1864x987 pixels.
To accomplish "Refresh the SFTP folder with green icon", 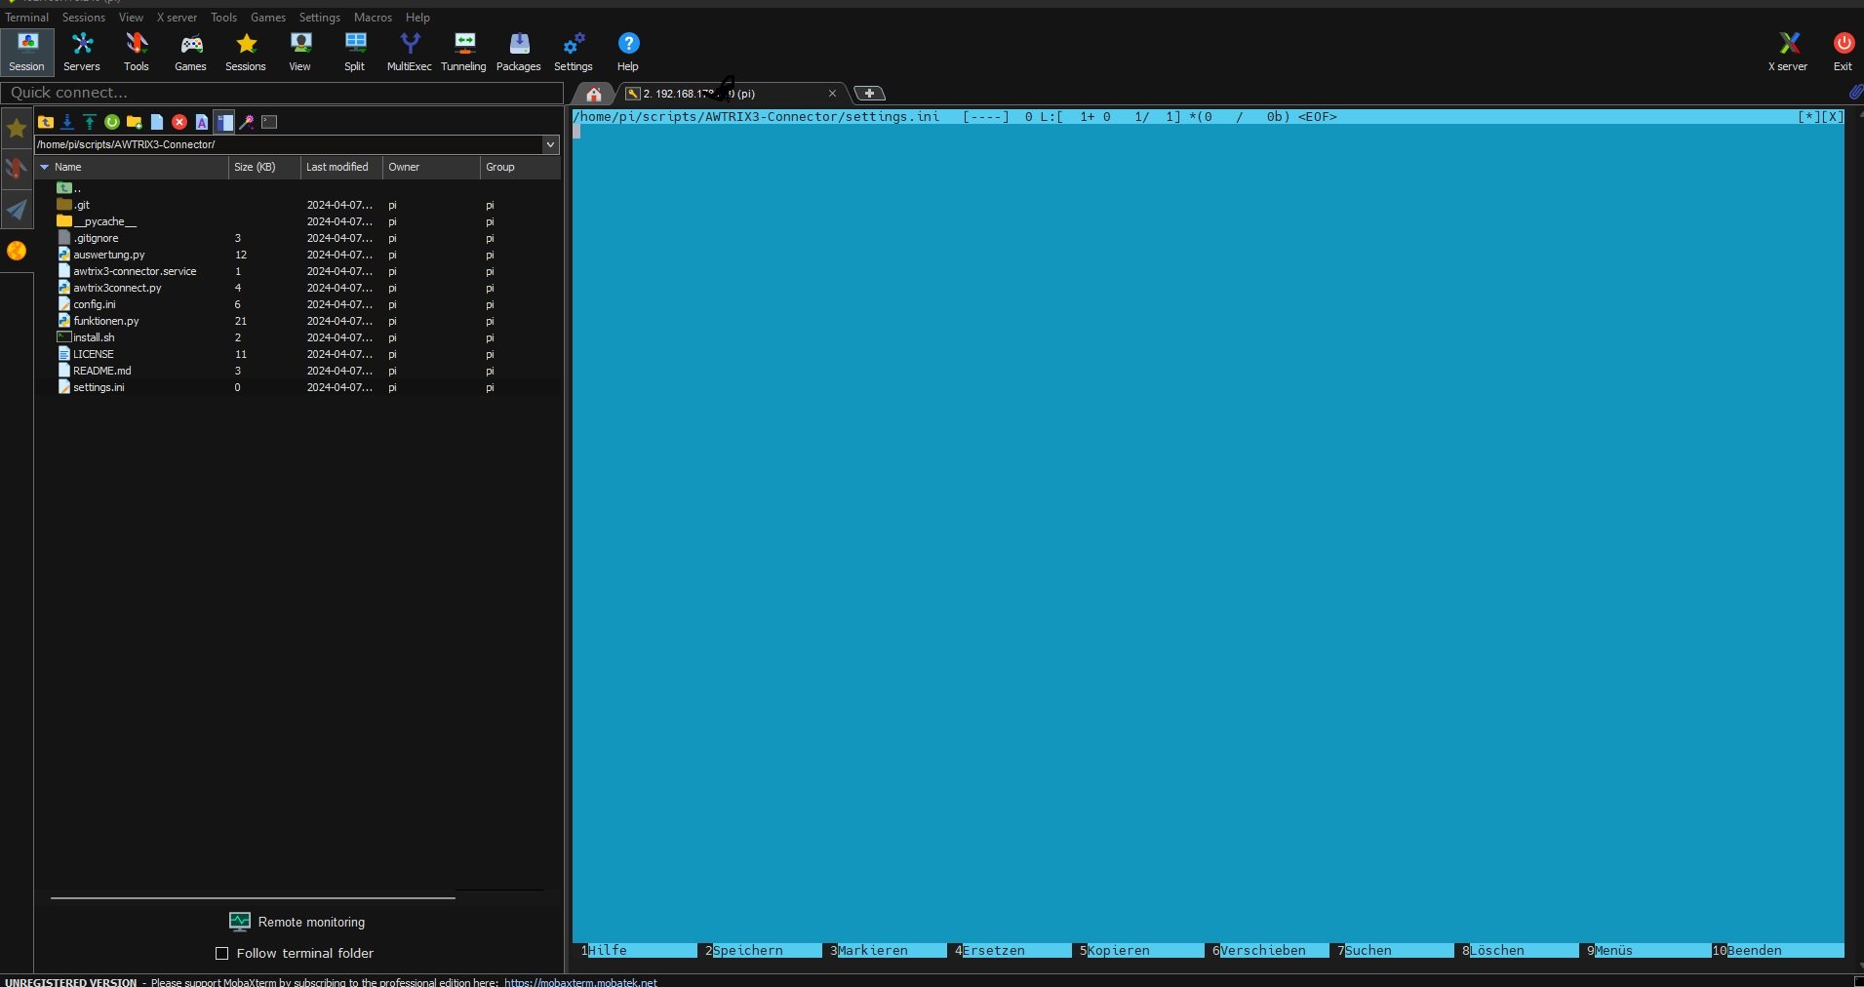I will point(112,122).
